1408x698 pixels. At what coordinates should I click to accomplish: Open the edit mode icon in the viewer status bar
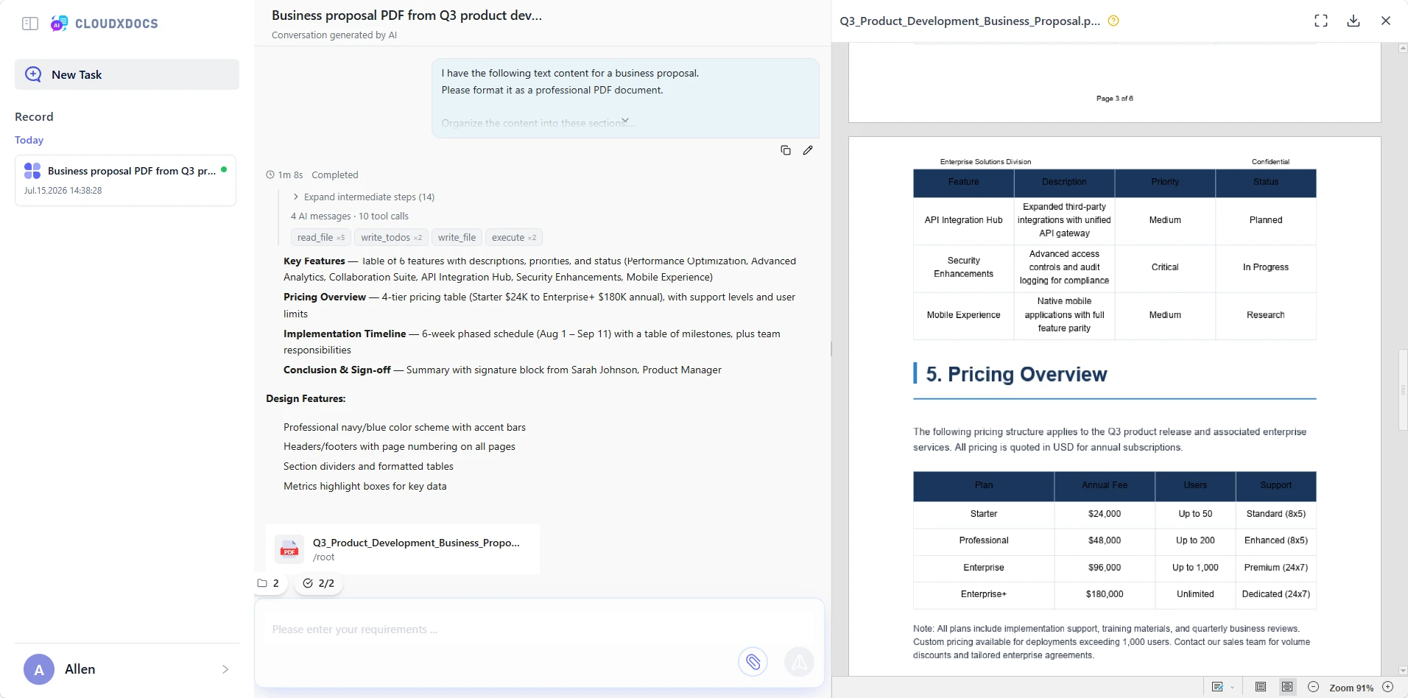coord(1217,687)
